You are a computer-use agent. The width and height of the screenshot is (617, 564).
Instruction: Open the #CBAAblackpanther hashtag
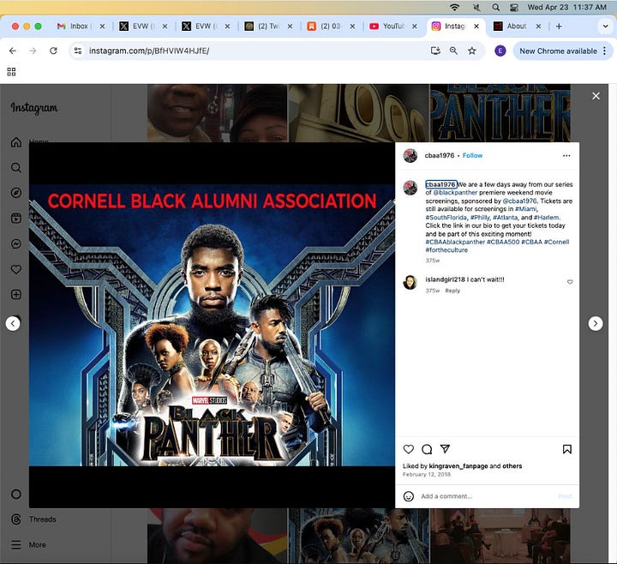pos(455,242)
